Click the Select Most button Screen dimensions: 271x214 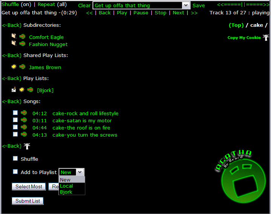point(29,186)
